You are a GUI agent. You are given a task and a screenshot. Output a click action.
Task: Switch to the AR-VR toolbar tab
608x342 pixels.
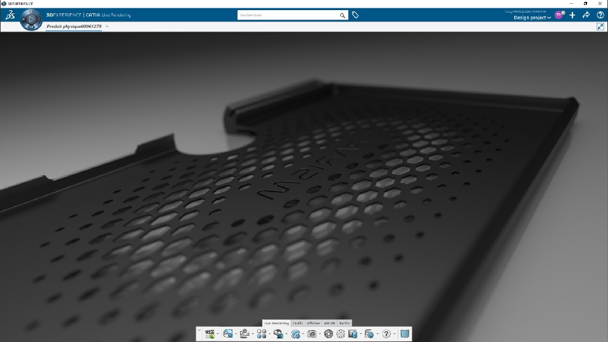[x=329, y=323]
